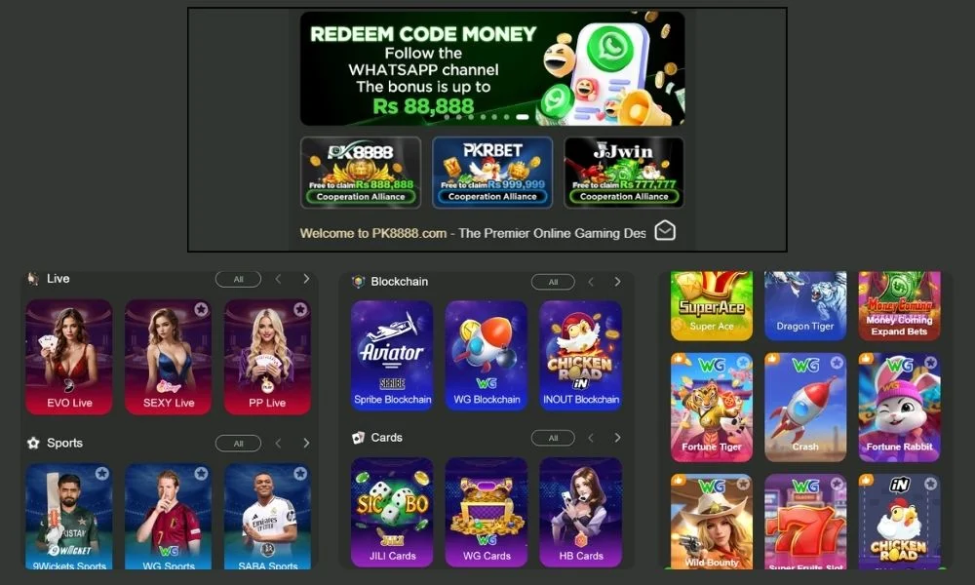Screen dimensions: 975x585
Task: Launch the WG Blockchain rocket game
Action: 487,355
